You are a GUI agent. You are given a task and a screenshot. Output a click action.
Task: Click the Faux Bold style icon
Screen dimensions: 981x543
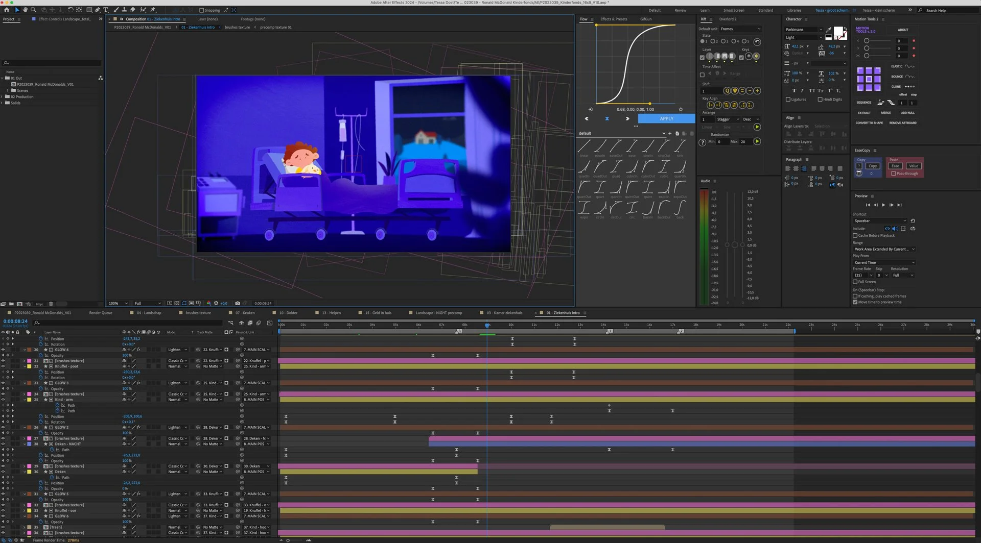point(794,90)
